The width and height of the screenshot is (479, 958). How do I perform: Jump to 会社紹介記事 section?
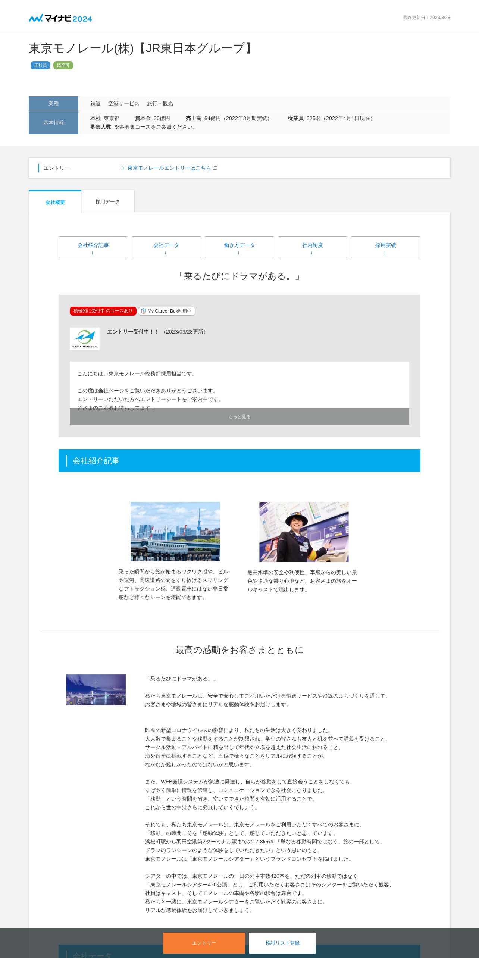click(x=93, y=247)
